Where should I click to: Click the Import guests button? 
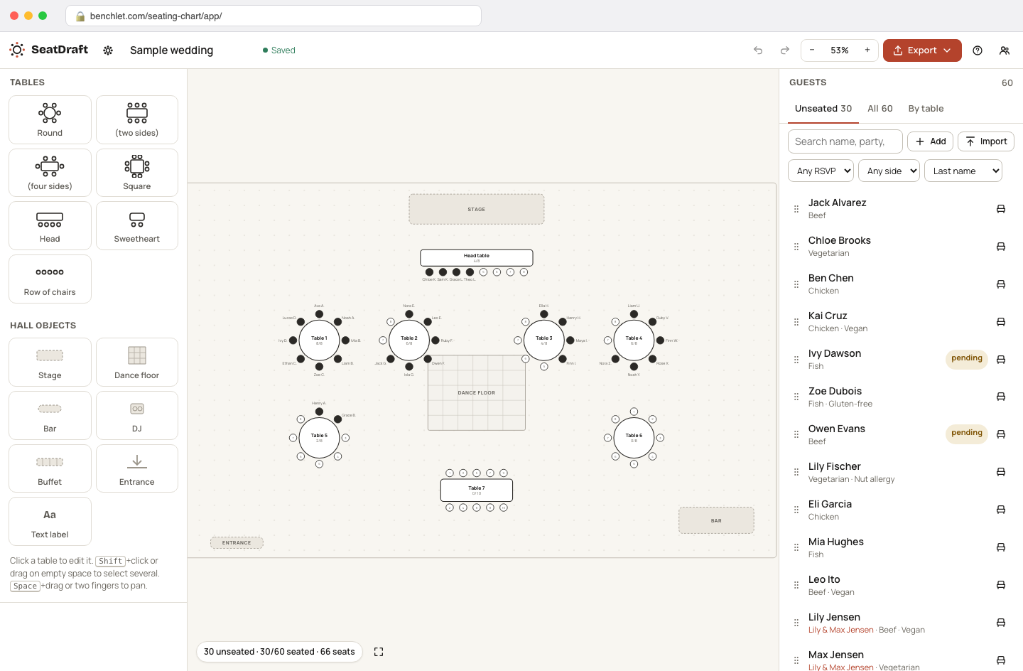(986, 141)
